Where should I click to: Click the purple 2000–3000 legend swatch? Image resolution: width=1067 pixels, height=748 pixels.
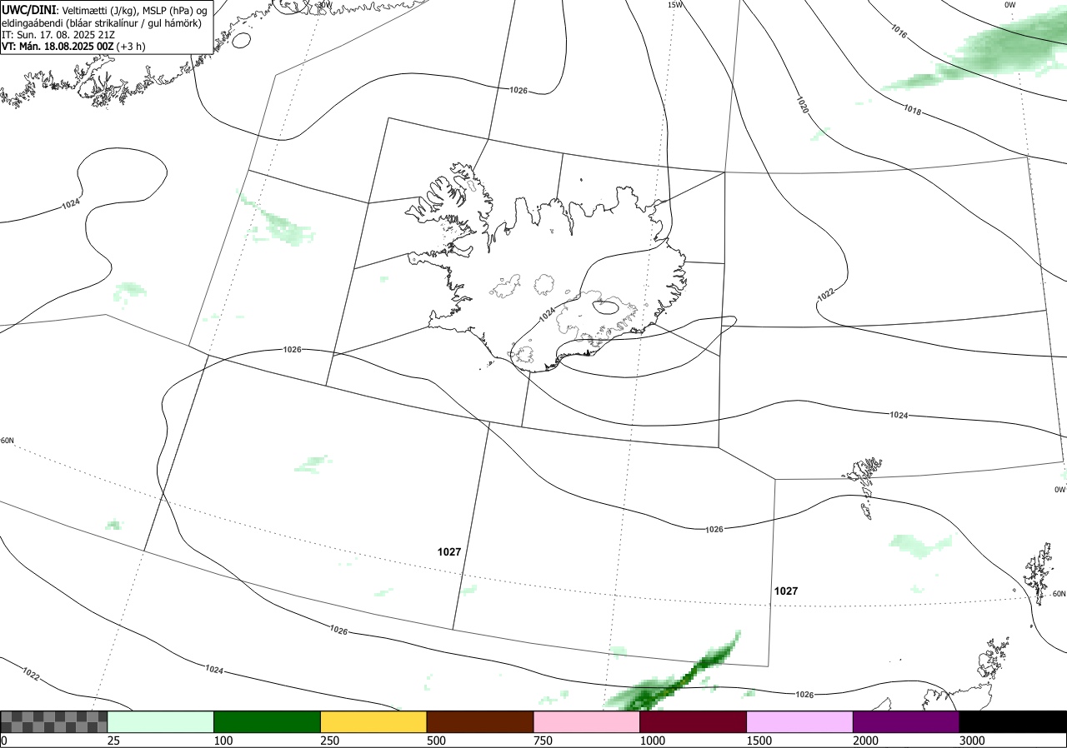click(x=906, y=721)
